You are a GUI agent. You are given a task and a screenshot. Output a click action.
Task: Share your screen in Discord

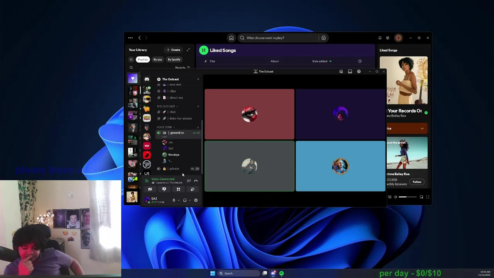[164, 189]
